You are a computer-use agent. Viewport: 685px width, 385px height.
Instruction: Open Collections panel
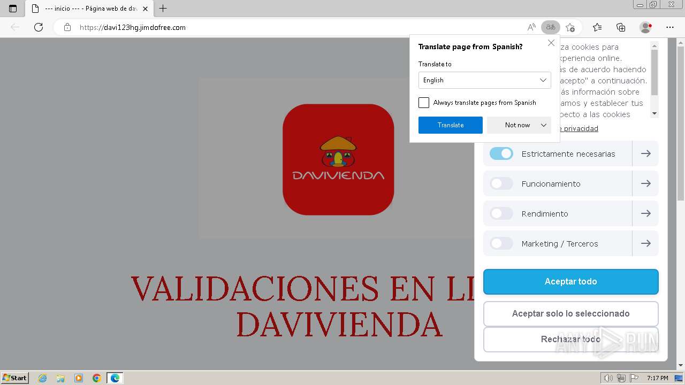click(621, 27)
